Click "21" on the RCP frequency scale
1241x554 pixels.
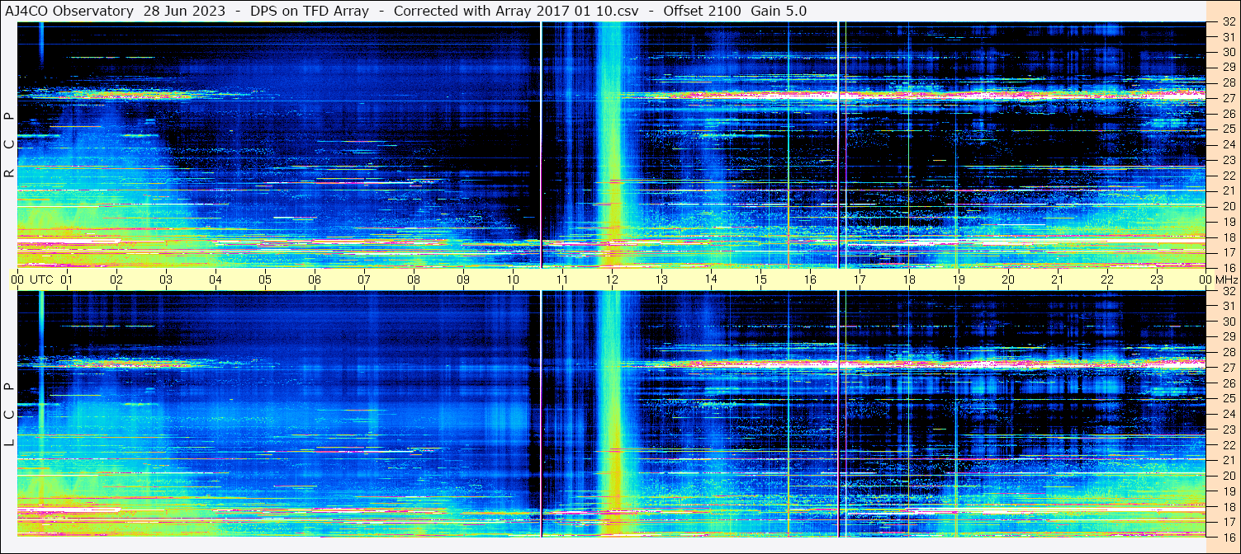coord(1228,190)
